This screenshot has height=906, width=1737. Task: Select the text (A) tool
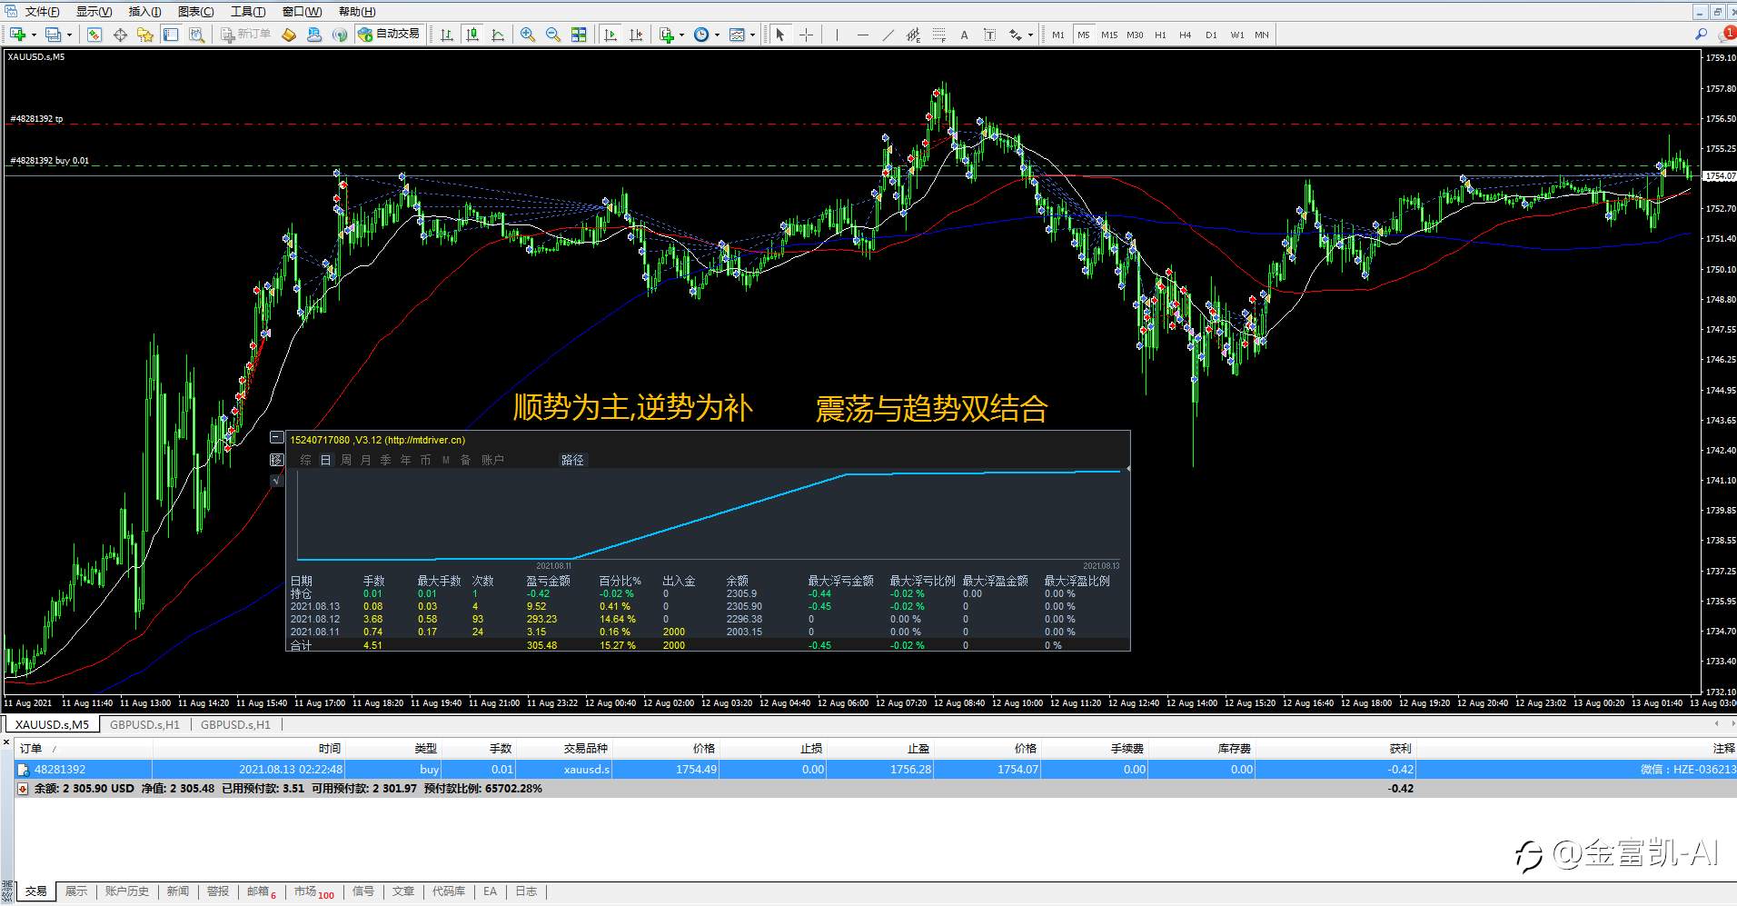(x=964, y=35)
